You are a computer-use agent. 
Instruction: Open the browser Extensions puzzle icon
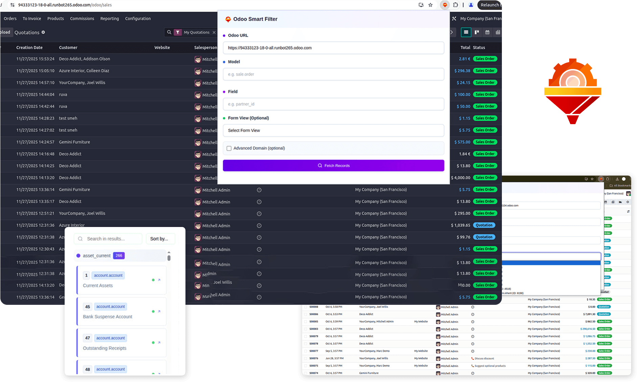pos(456,5)
